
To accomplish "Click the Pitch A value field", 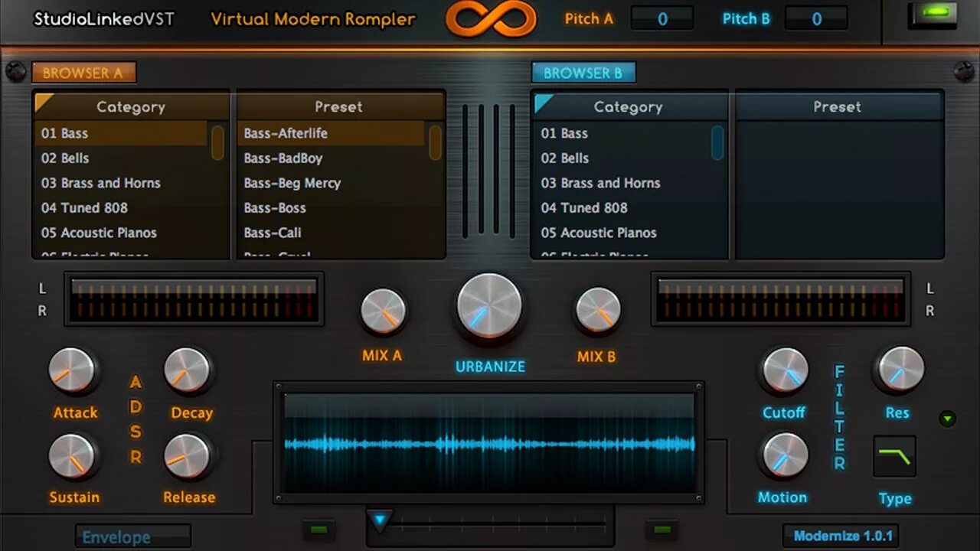I will point(662,18).
